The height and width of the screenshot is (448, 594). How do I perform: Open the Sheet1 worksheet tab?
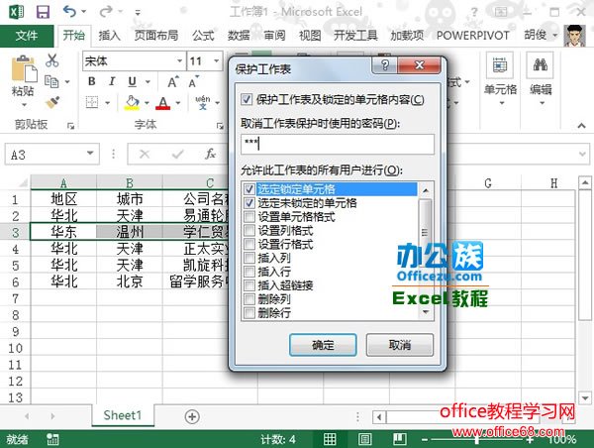[x=123, y=415]
